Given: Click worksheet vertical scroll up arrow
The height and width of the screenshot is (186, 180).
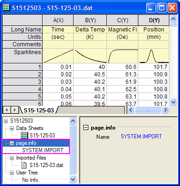Looking at the screenshot, I should coord(173,19).
